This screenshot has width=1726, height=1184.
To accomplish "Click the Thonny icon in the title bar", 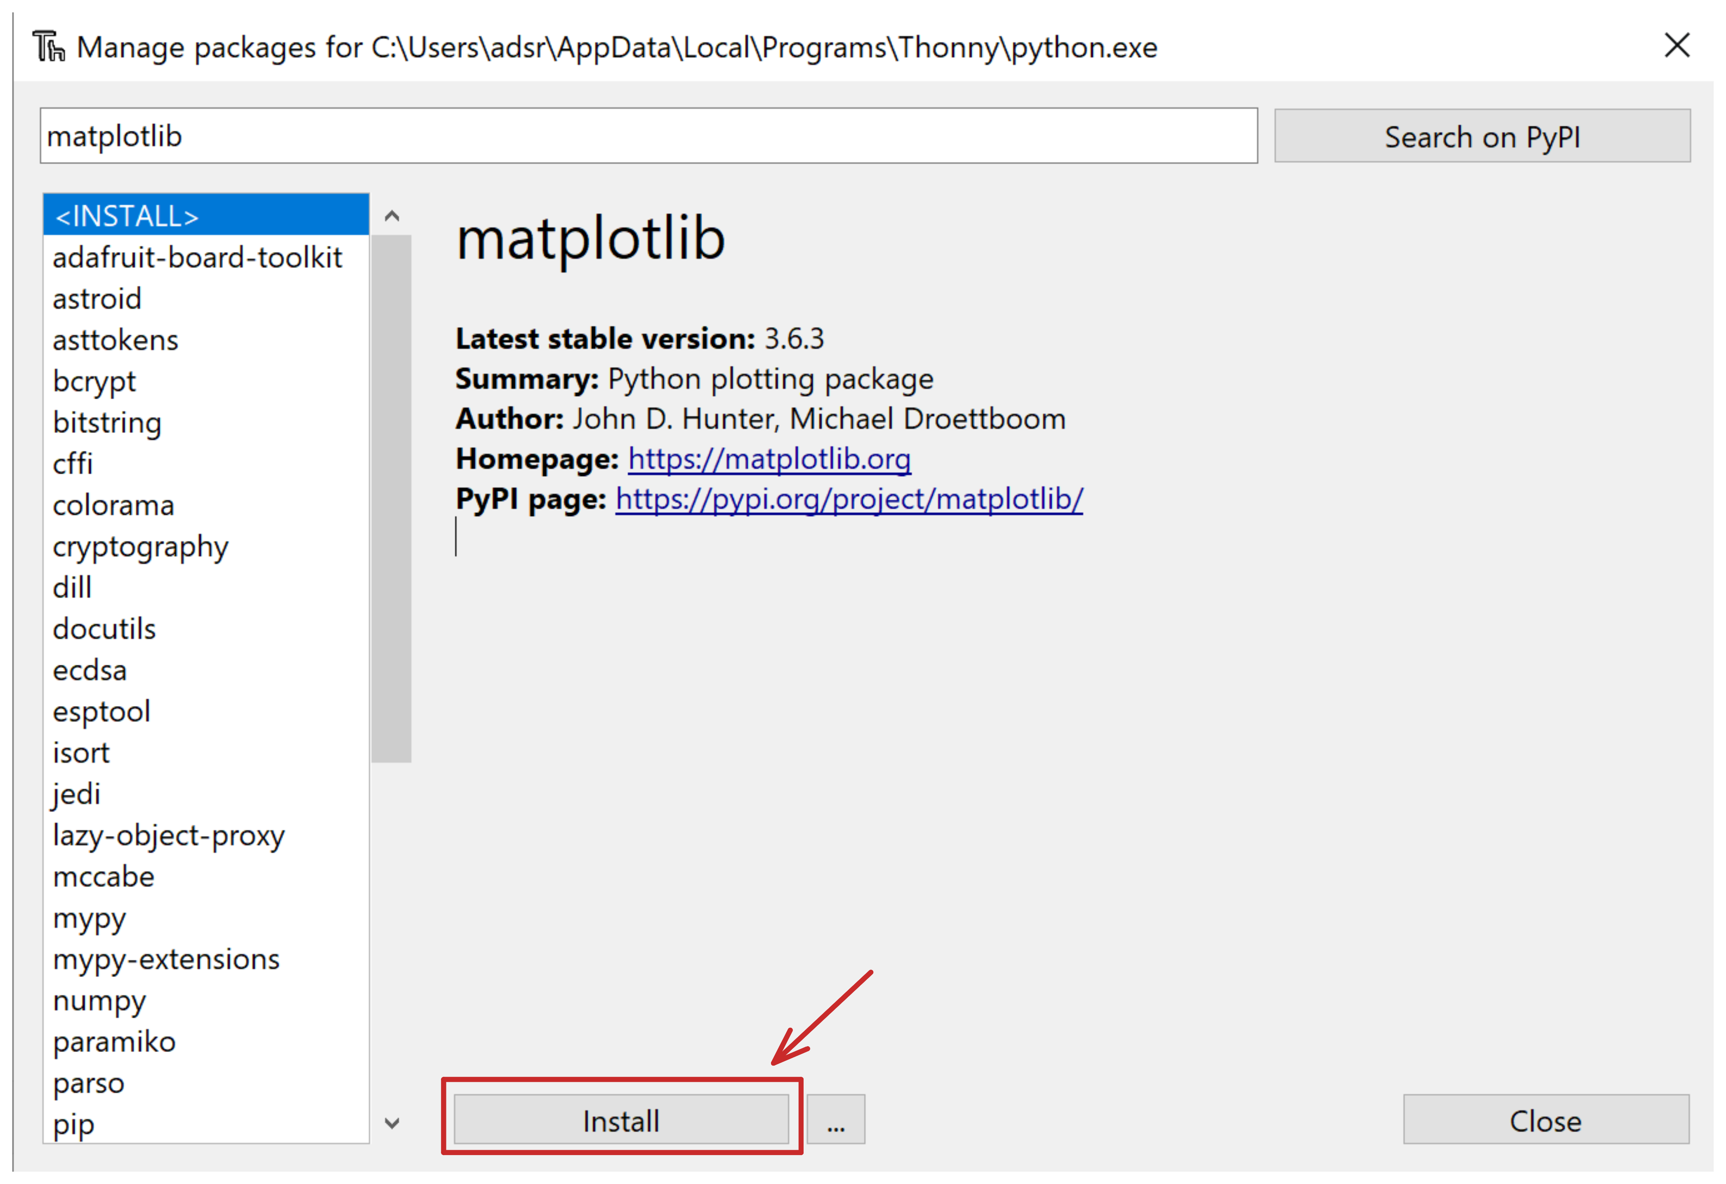I will pyautogui.click(x=49, y=47).
